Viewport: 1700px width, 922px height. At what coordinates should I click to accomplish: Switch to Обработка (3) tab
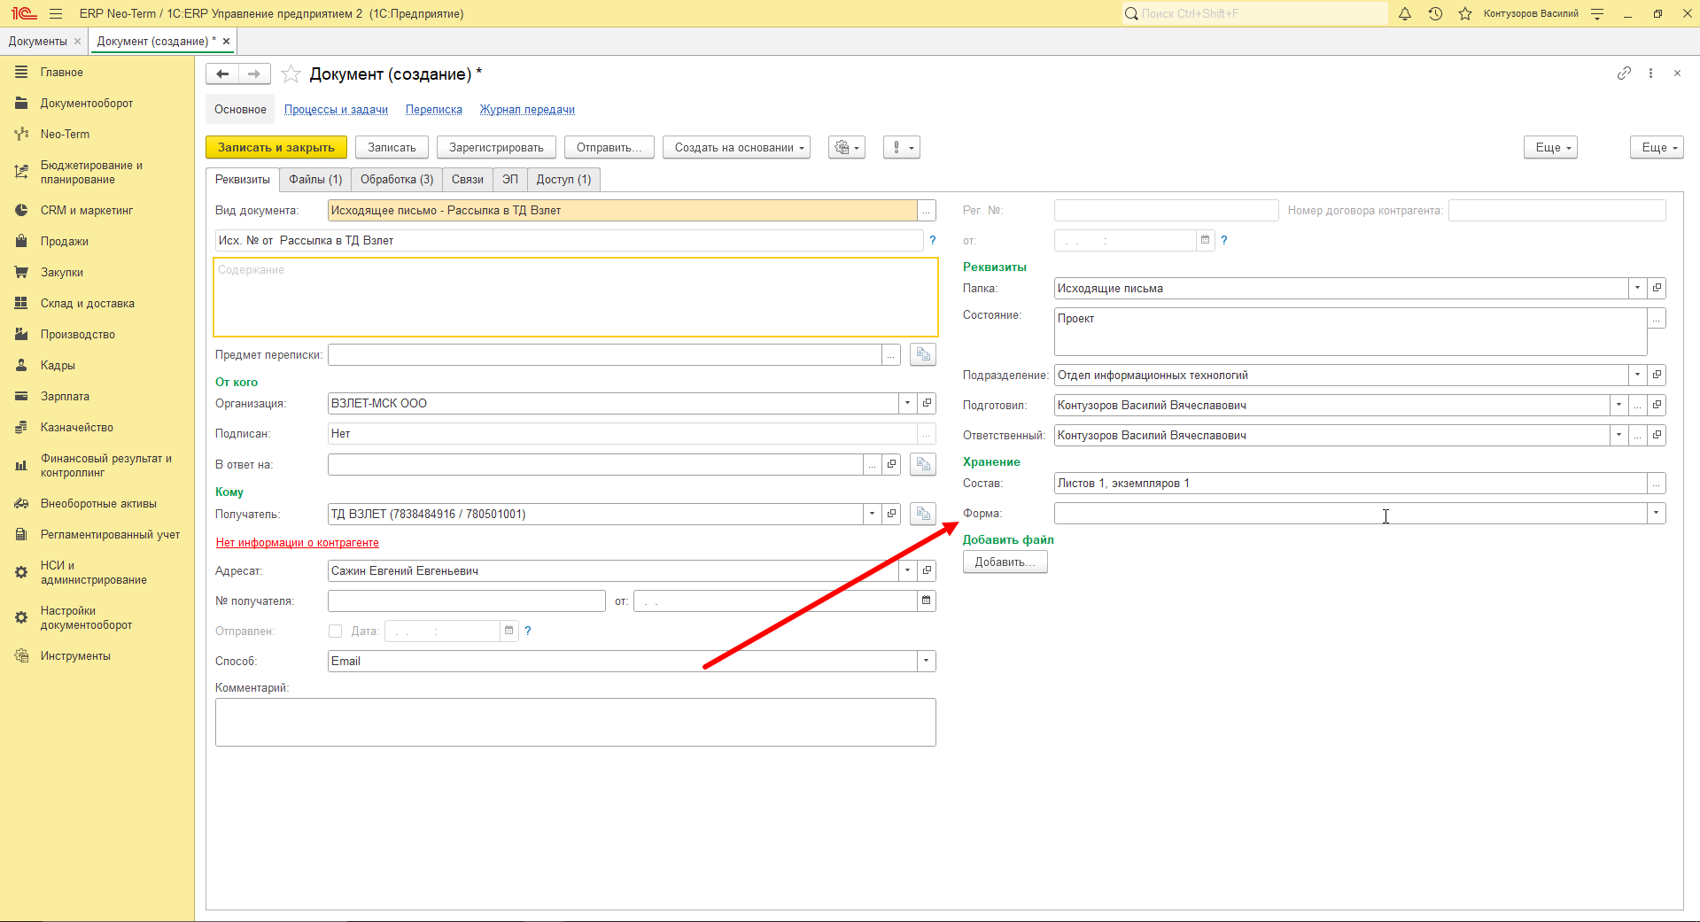click(x=397, y=180)
